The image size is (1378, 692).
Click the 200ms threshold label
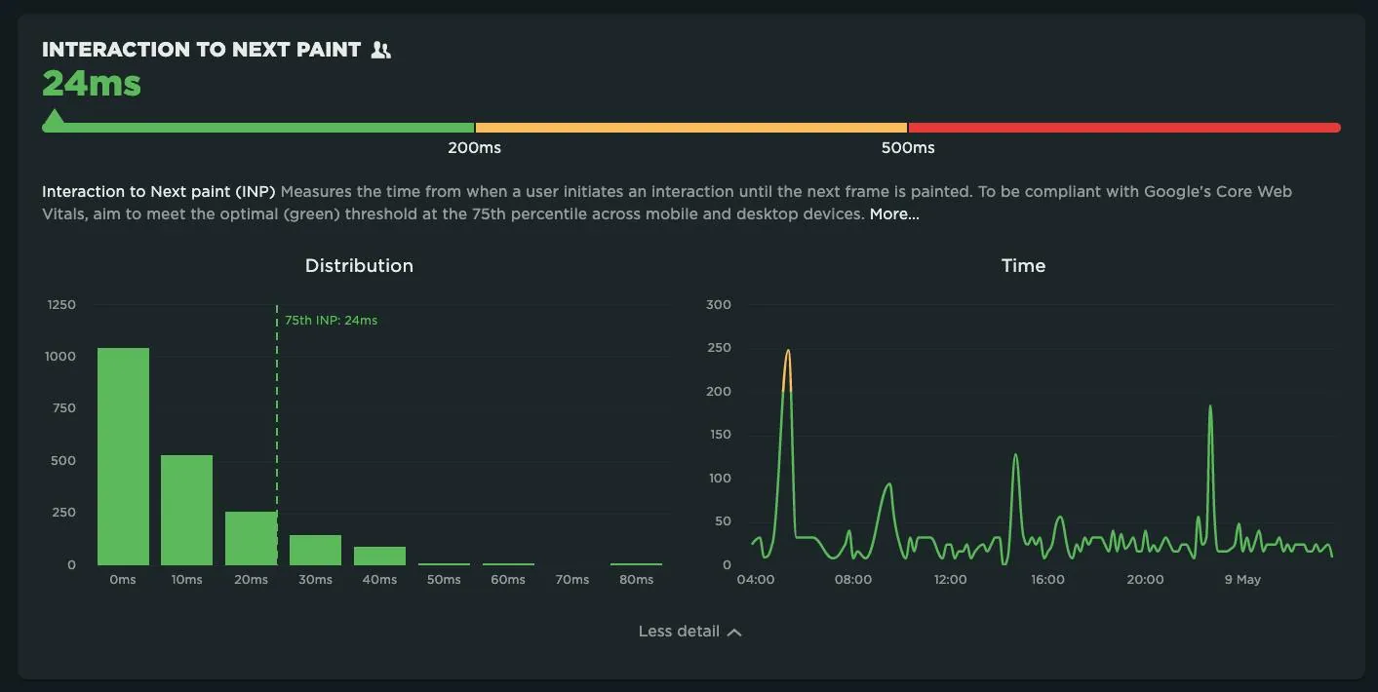coord(474,147)
